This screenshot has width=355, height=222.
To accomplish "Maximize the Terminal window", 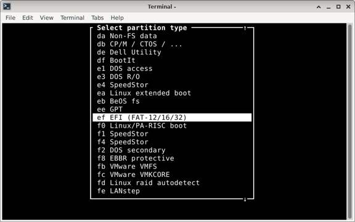I will [x=338, y=7].
